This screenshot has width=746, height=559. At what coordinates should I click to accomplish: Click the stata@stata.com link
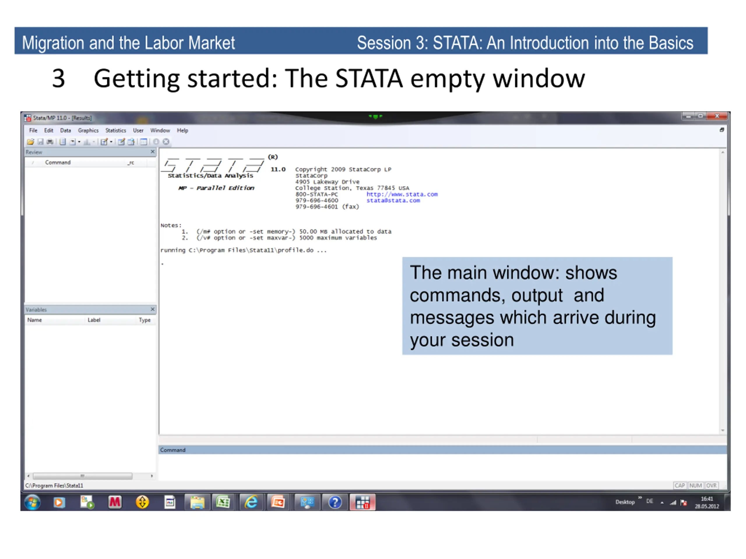point(393,201)
